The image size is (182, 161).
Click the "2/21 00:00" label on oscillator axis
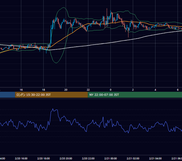111,158
